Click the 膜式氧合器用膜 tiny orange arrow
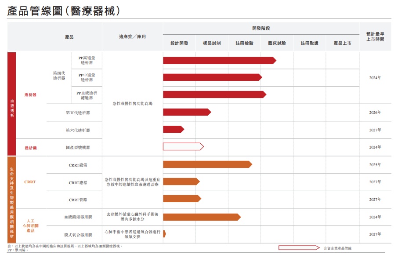The image size is (398, 258). 164,234
